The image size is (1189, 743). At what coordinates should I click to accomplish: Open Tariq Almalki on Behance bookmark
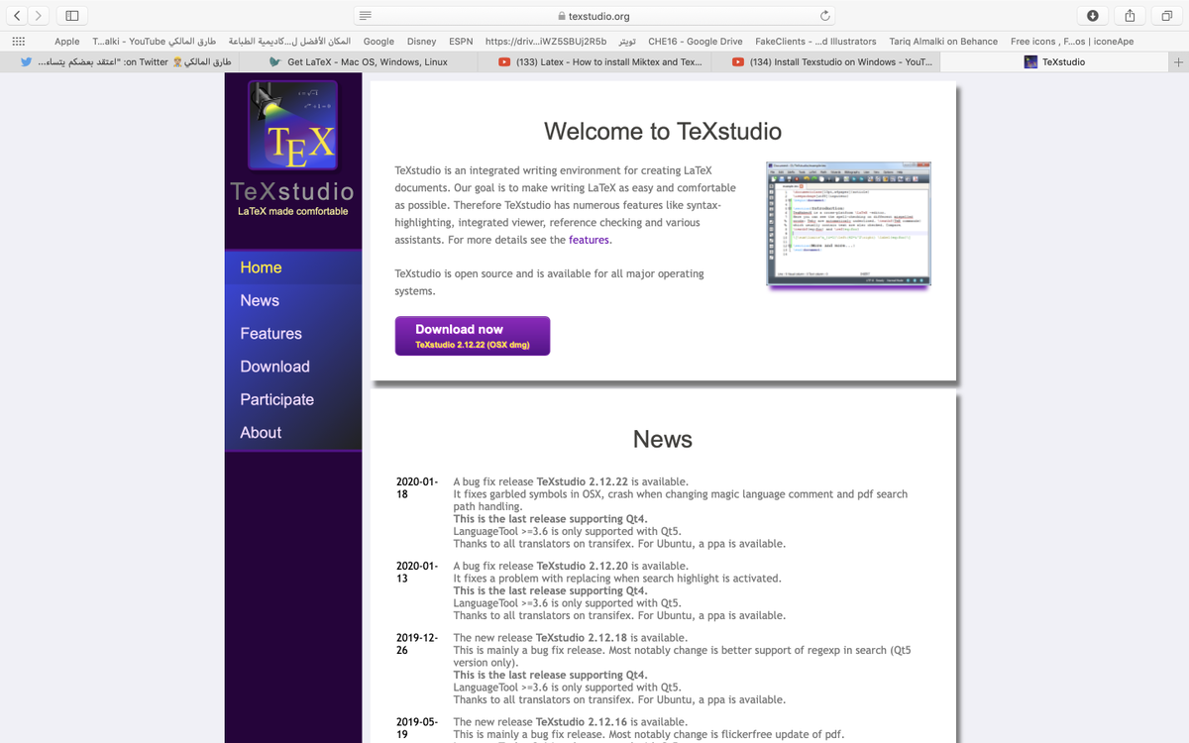943,42
